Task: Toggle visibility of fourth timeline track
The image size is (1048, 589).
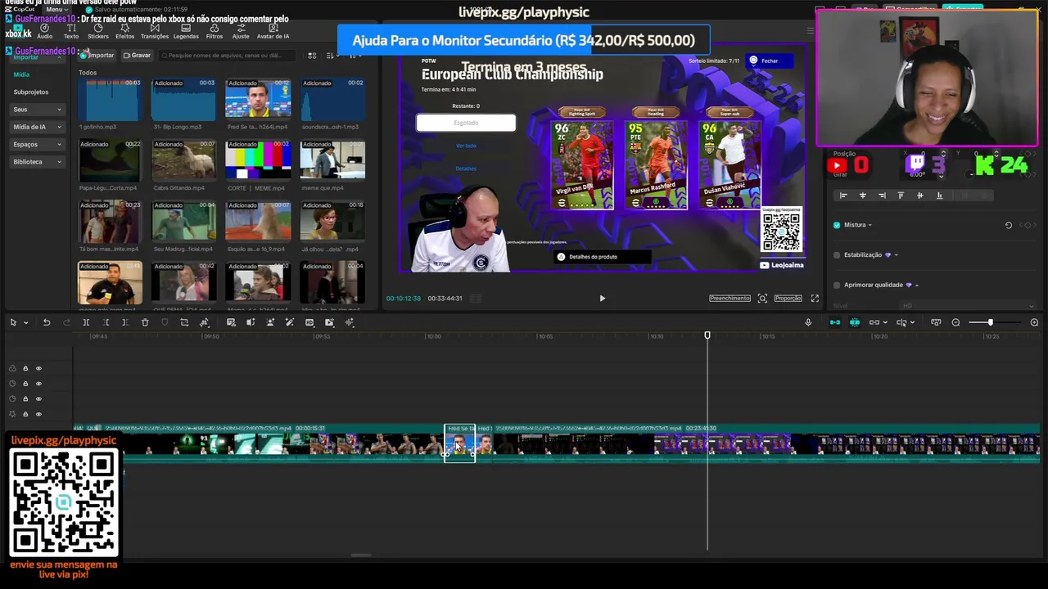Action: pyautogui.click(x=38, y=414)
